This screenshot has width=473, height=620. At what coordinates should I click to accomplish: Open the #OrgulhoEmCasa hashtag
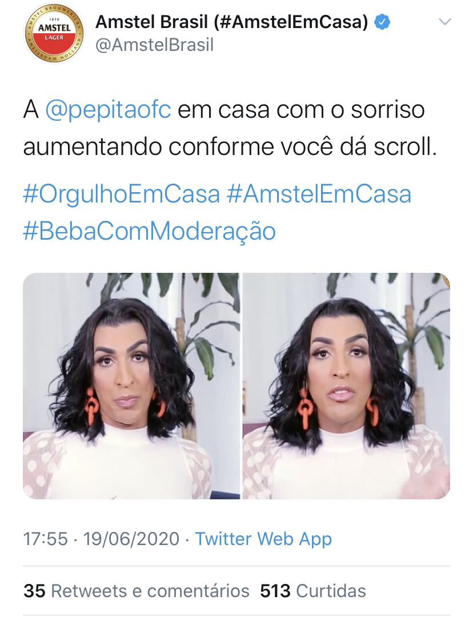pyautogui.click(x=122, y=194)
